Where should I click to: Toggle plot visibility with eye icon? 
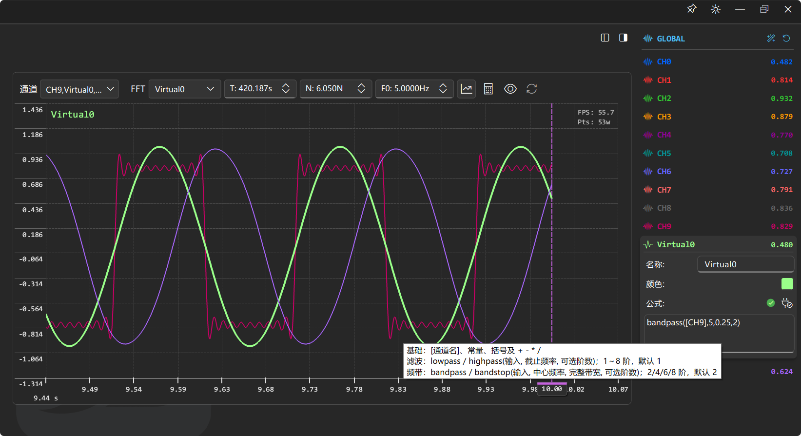510,89
